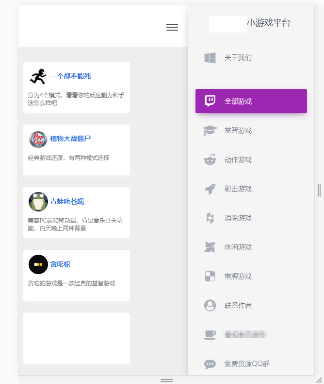Click the checkerboard icon for 棋牌游戏
This screenshot has height=384, width=324.
210,276
